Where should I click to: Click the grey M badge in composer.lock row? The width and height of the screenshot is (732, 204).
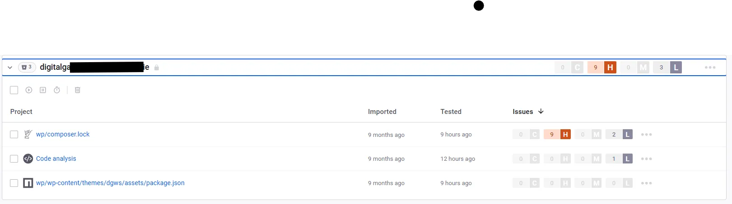pyautogui.click(x=597, y=134)
